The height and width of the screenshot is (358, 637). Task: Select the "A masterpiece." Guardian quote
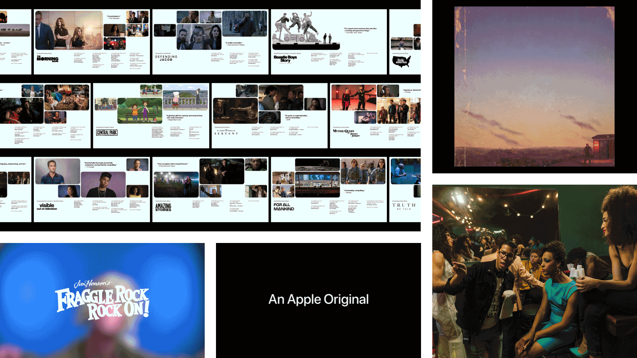(x=114, y=17)
